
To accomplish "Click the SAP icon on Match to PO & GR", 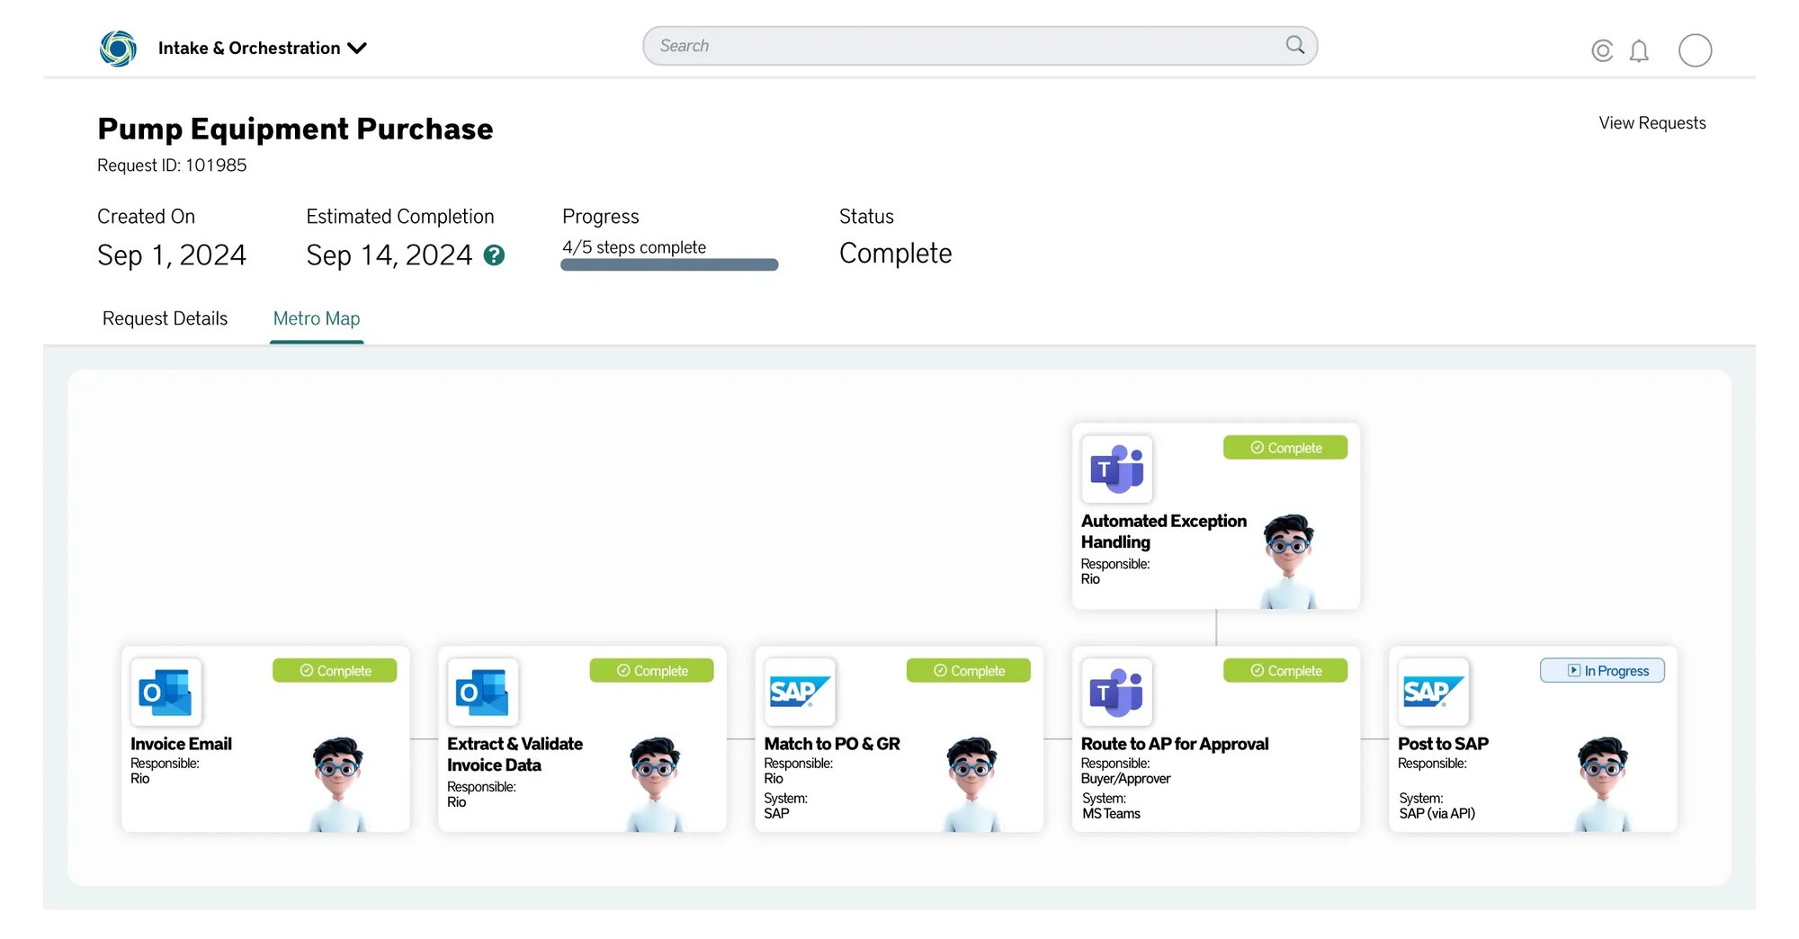I will coord(799,693).
